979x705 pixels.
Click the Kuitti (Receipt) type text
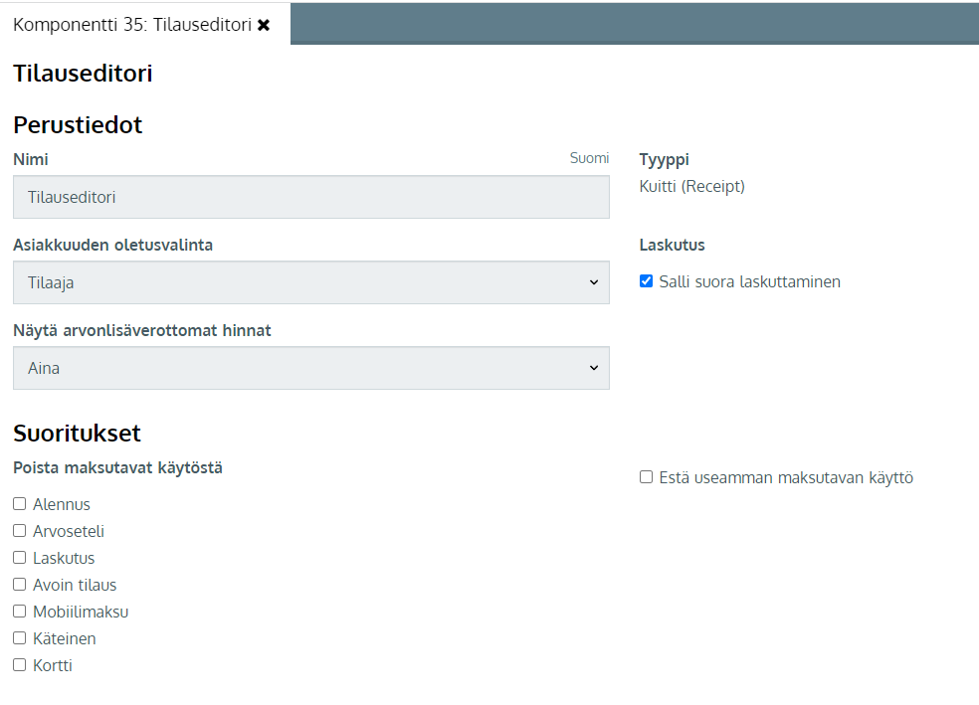click(691, 187)
